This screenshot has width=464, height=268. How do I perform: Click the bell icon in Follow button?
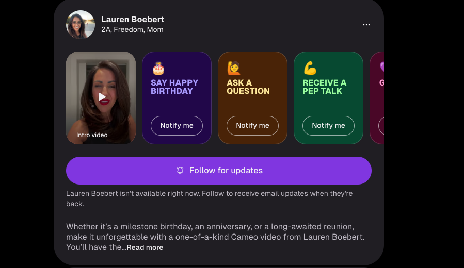(180, 171)
